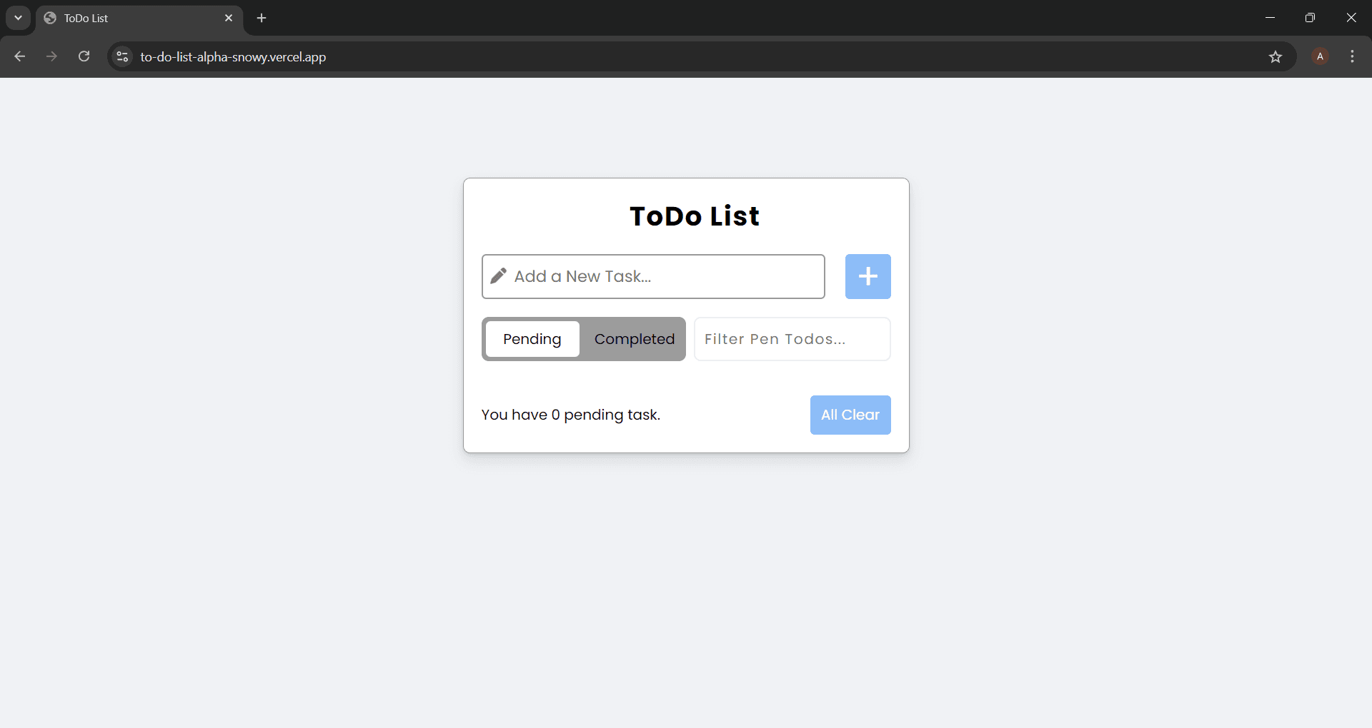The image size is (1372, 728).
Task: Close the ToDo List tab
Action: 229,18
